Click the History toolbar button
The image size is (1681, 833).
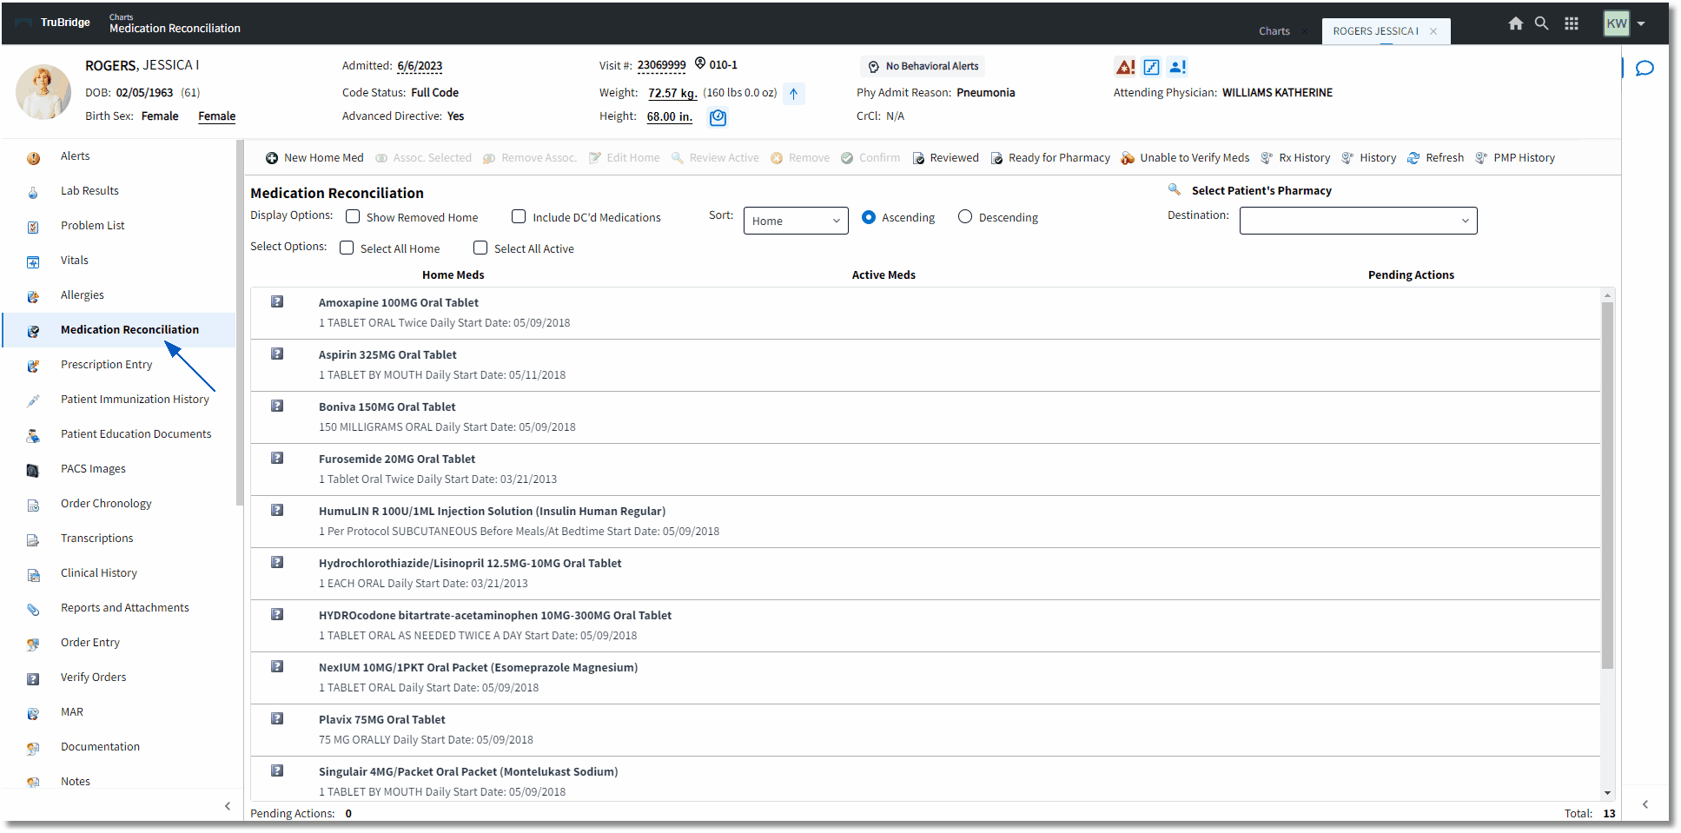1368,158
